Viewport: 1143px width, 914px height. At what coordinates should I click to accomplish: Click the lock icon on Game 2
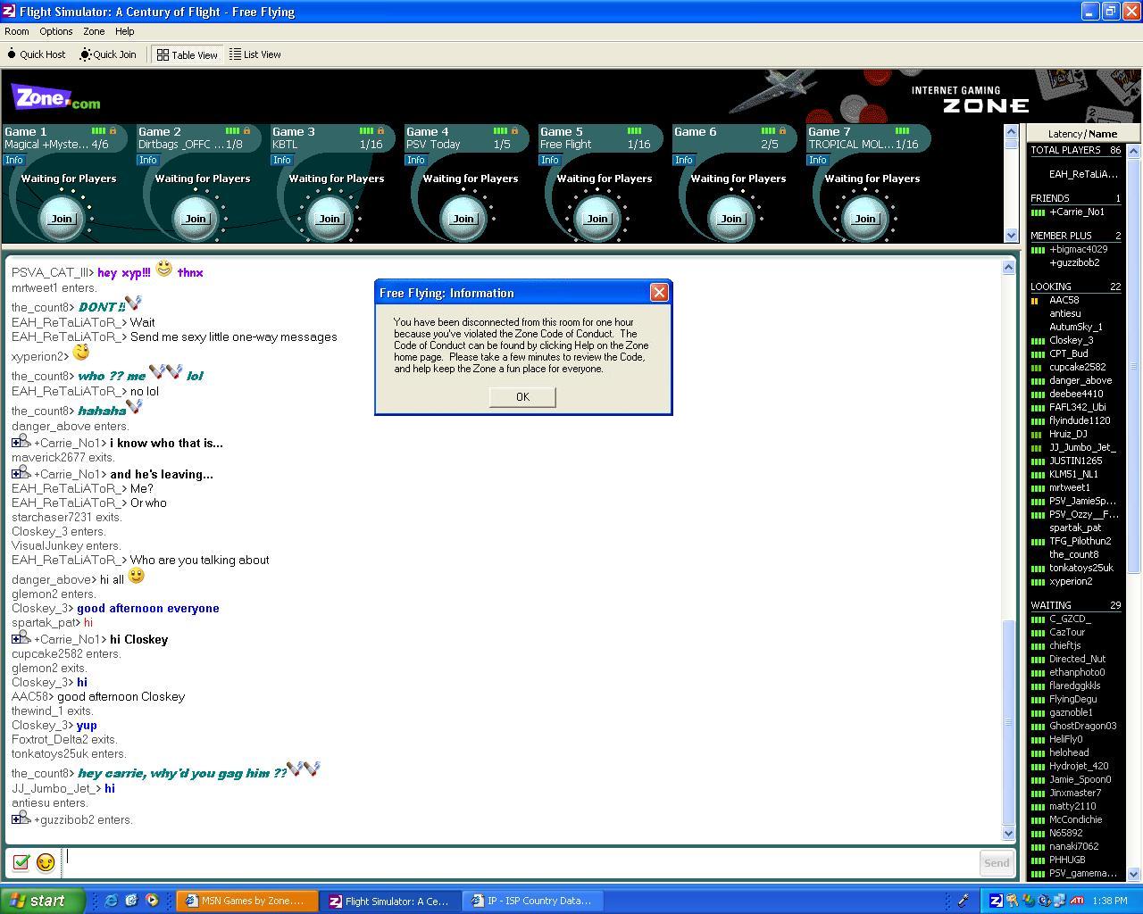point(246,131)
